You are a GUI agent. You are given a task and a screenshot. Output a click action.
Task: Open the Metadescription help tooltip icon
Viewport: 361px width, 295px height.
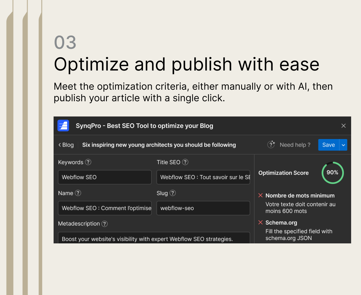tap(105, 224)
